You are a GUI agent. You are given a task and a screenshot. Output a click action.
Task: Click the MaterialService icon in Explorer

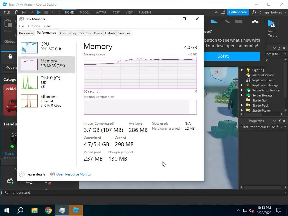[248, 75]
